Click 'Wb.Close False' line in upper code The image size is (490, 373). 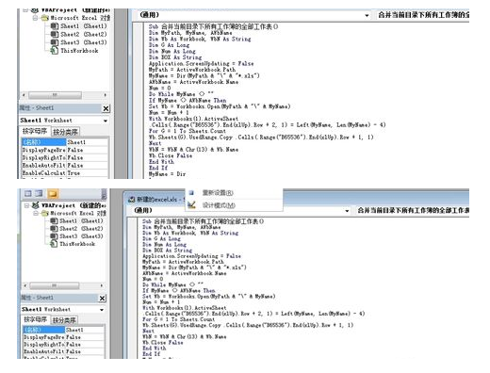[x=171, y=155]
